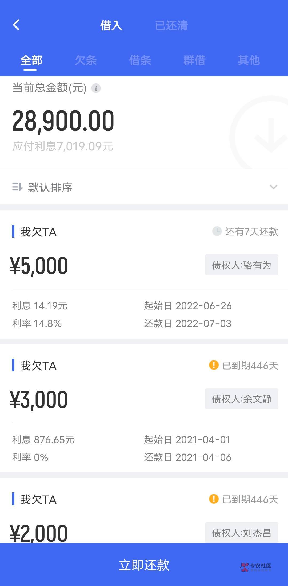The height and width of the screenshot is (586, 288).
Task: Open the ¥5,000 loan record card
Action: [x=107, y=275]
